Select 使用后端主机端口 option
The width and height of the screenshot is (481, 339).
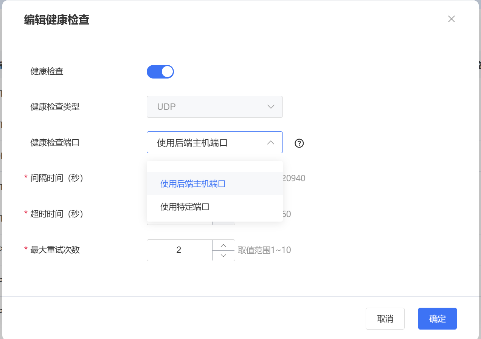point(215,183)
